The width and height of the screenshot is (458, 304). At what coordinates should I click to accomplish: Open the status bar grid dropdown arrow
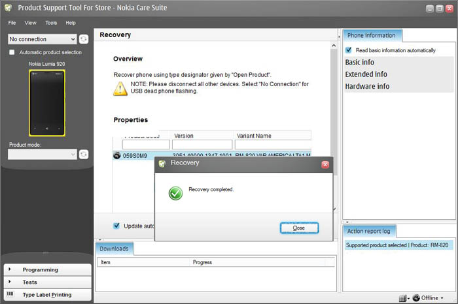(x=408, y=299)
